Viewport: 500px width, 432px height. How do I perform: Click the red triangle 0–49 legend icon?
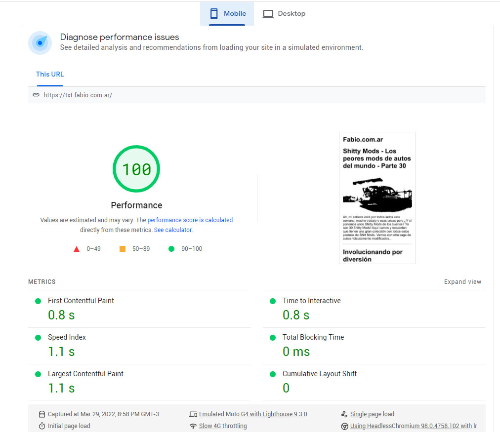(x=77, y=249)
